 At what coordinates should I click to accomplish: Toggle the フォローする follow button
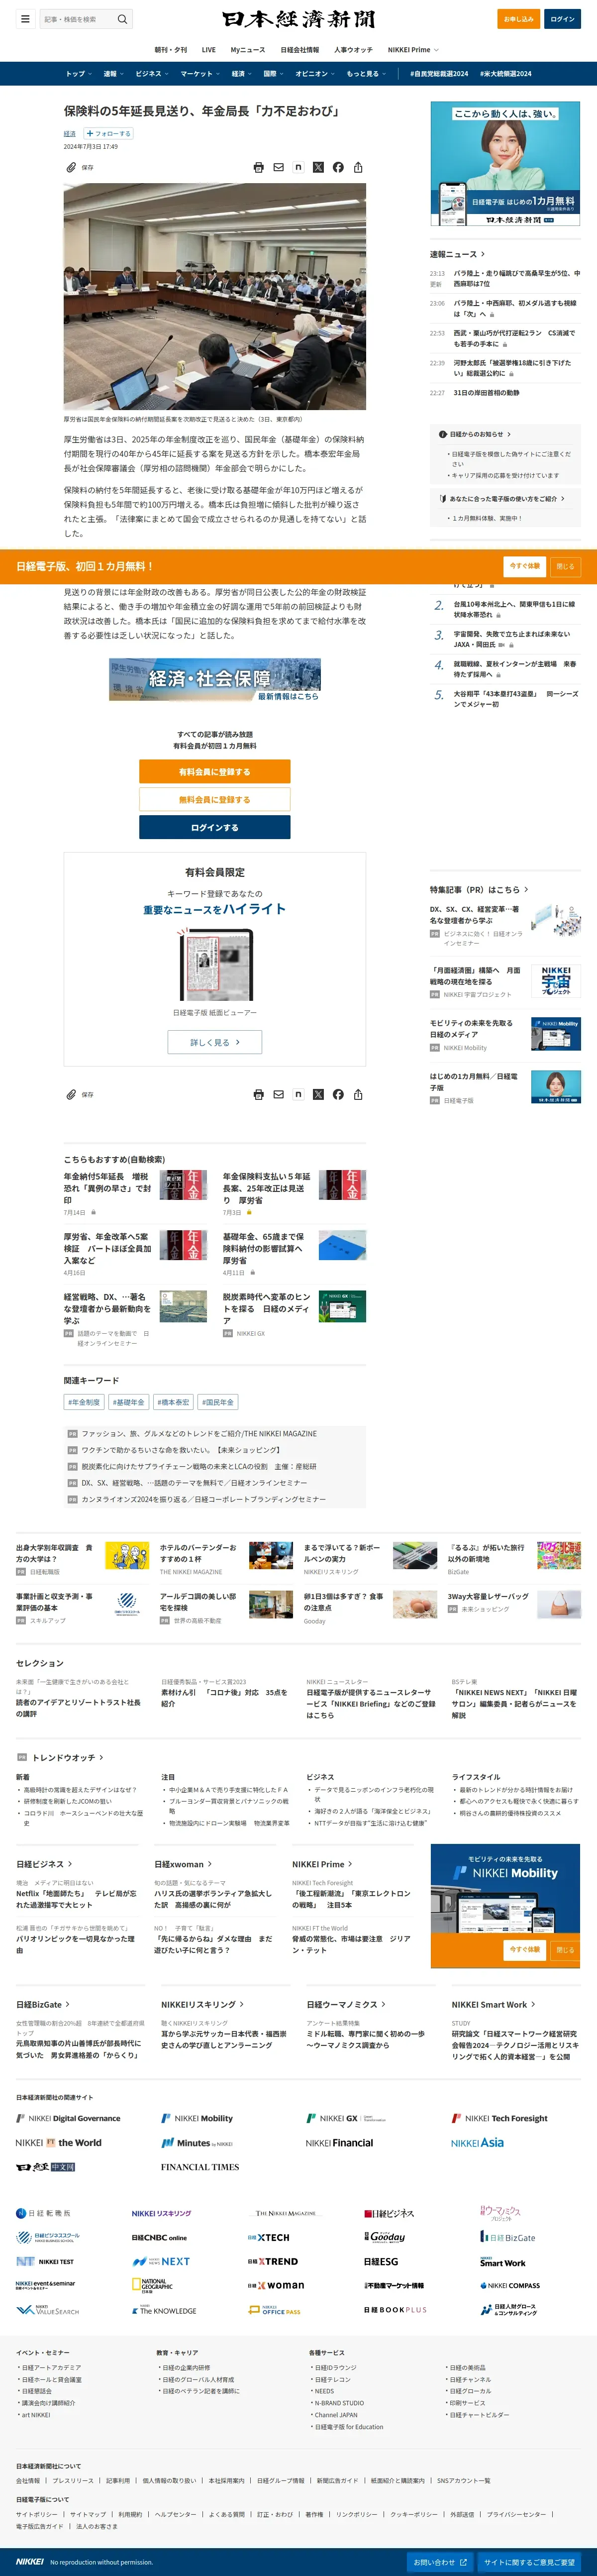coord(108,133)
